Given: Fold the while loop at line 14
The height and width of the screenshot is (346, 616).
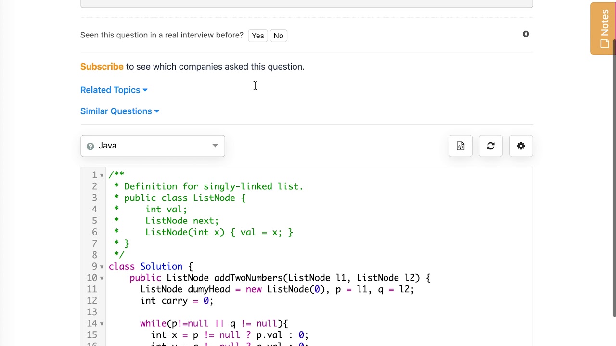Looking at the screenshot, I should click(x=102, y=324).
